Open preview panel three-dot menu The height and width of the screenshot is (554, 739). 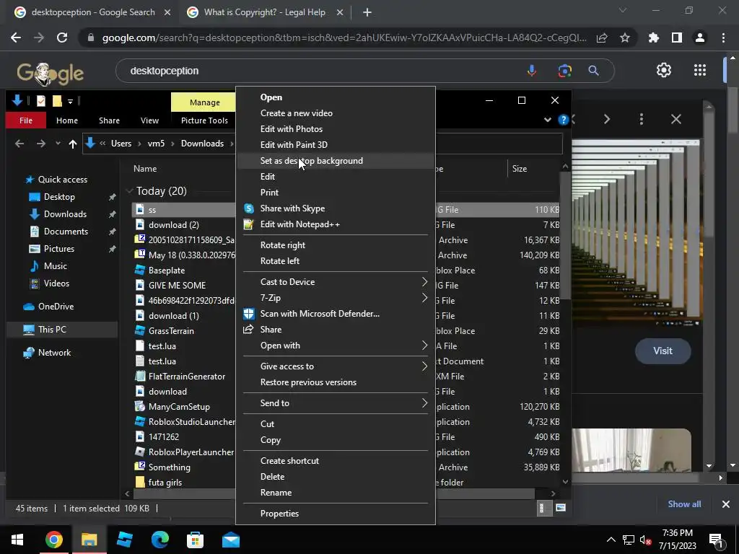641,119
